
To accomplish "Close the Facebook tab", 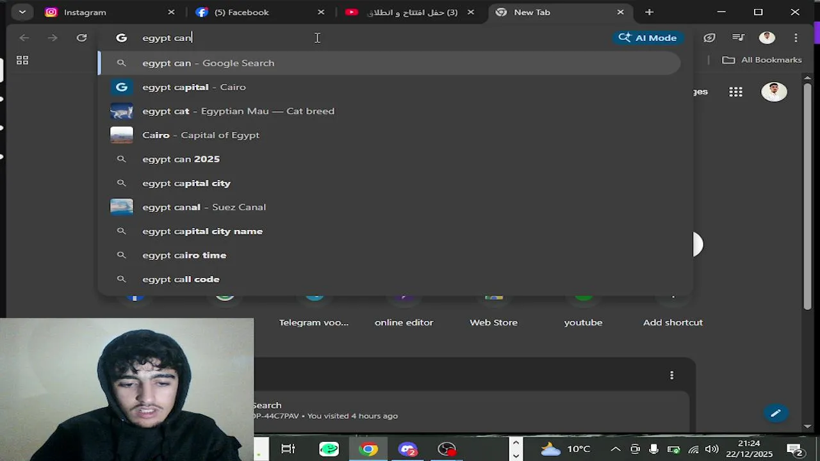I will pyautogui.click(x=321, y=12).
